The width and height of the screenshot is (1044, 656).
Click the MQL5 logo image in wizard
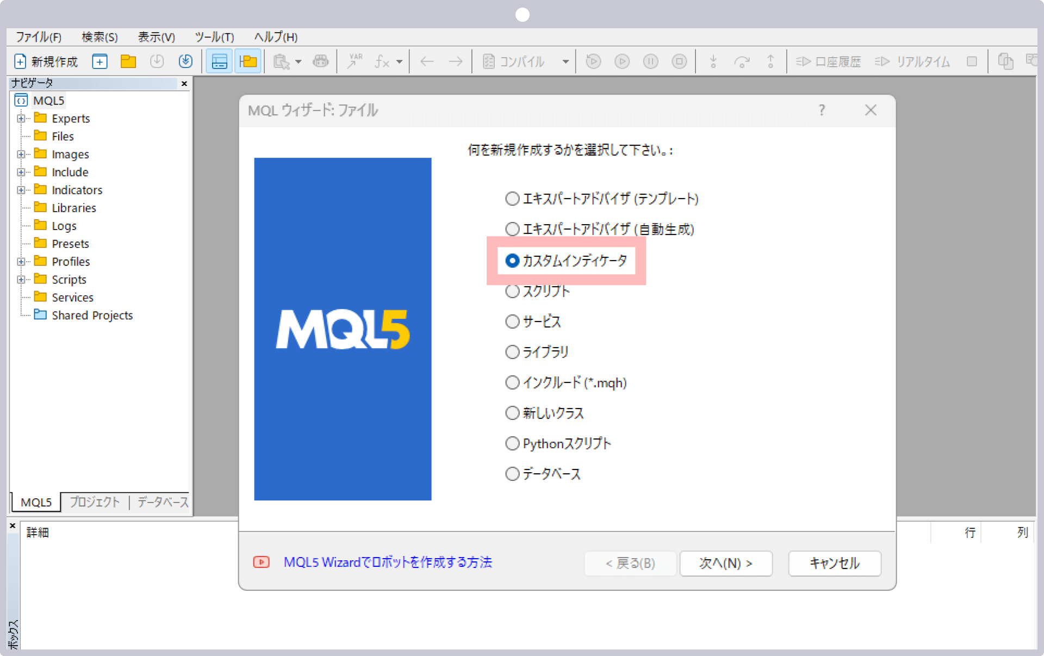(x=343, y=329)
